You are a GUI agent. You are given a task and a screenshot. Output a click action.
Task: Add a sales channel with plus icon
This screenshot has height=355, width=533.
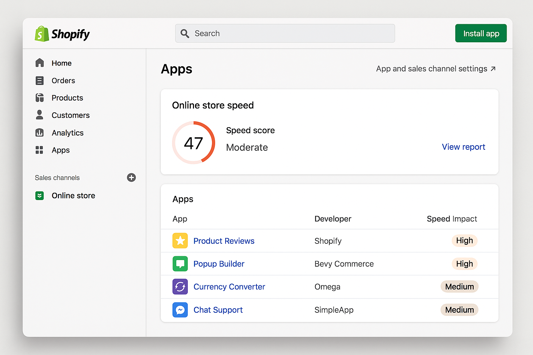131,177
